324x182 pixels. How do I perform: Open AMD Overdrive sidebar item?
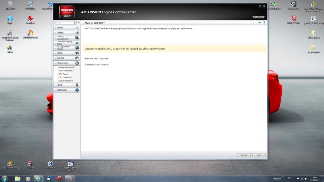[x=65, y=81]
